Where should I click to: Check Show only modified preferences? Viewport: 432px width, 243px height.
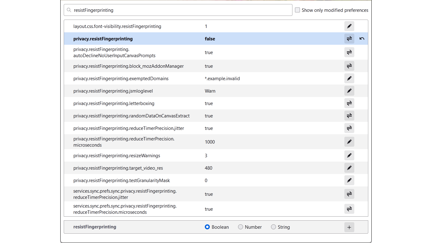(x=297, y=10)
